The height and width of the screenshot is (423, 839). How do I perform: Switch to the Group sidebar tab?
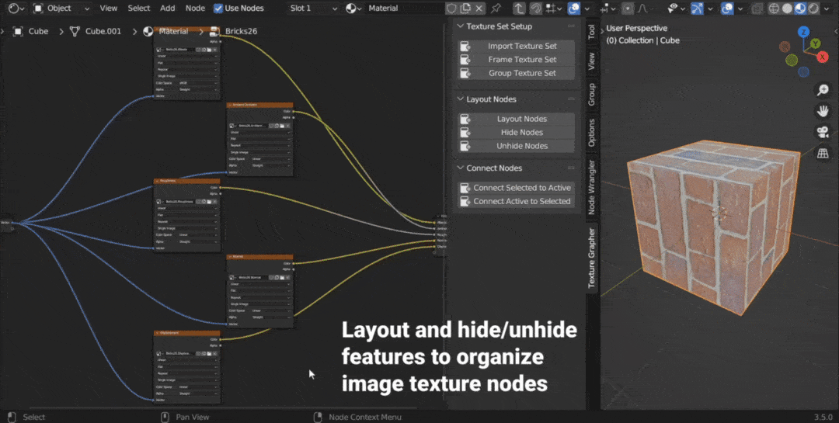pyautogui.click(x=591, y=94)
